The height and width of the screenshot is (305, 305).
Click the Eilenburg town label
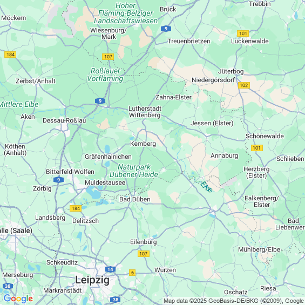click(x=144, y=242)
